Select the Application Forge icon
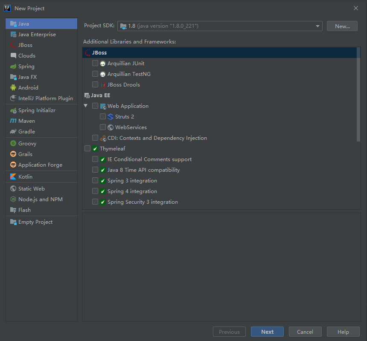Viewport: 367px width, 341px height. point(13,165)
